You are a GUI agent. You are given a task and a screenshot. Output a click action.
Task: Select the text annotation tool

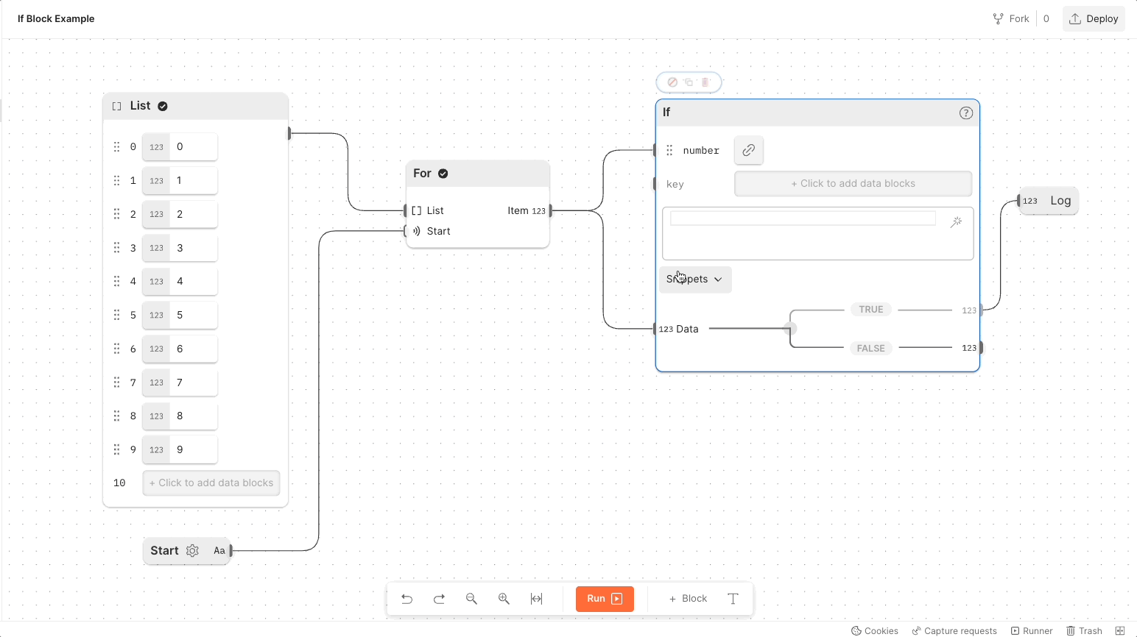click(733, 599)
